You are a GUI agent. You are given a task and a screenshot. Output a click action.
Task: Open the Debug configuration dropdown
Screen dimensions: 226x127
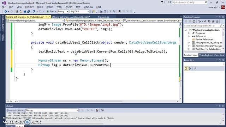pos(63,11)
